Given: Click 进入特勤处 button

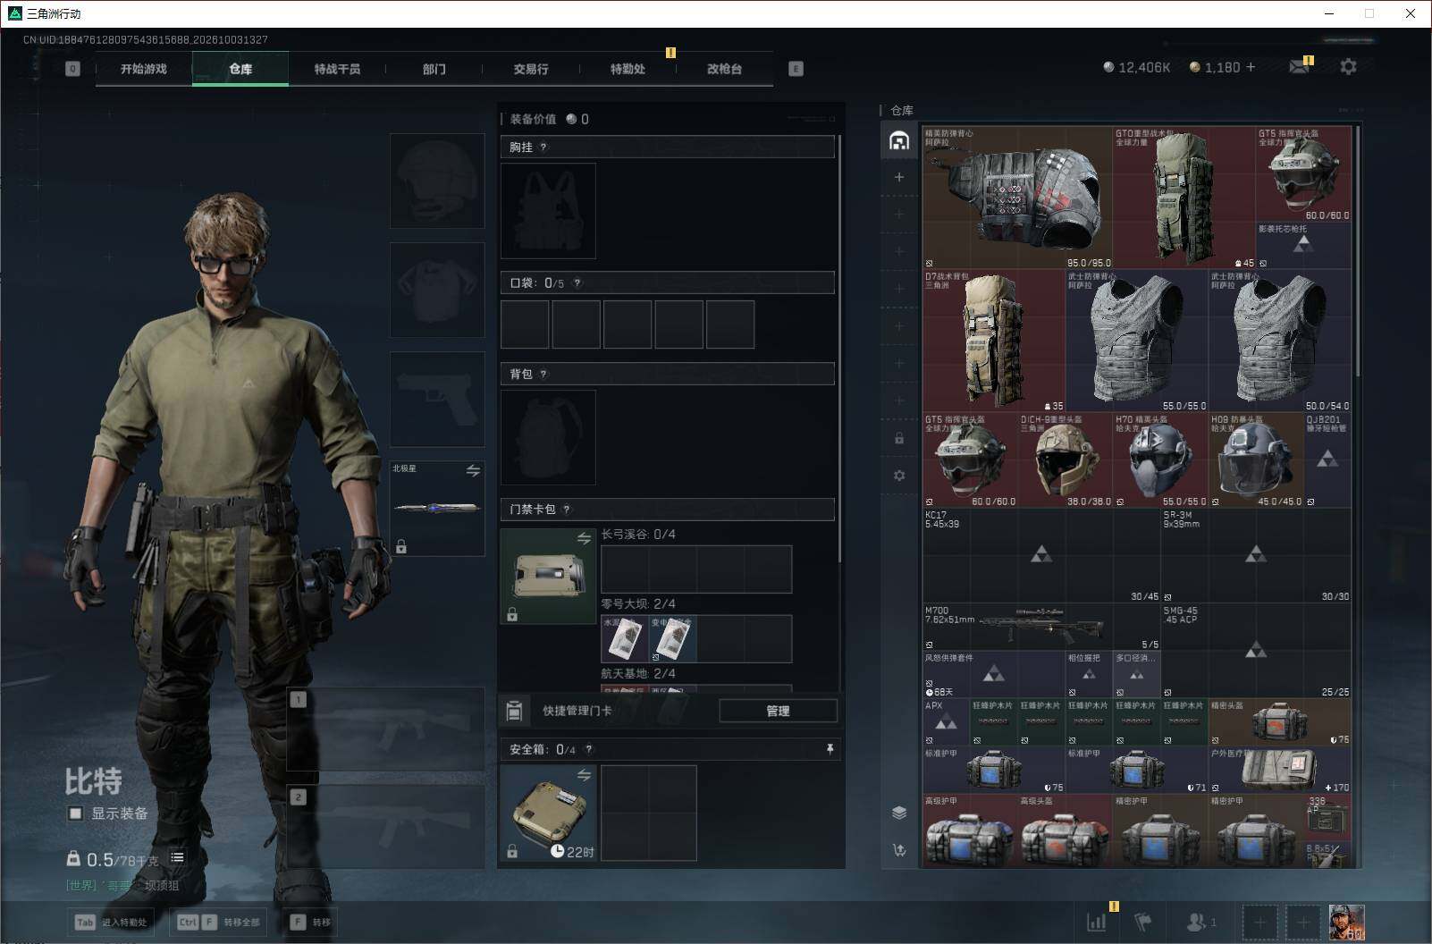Looking at the screenshot, I should click(x=112, y=922).
